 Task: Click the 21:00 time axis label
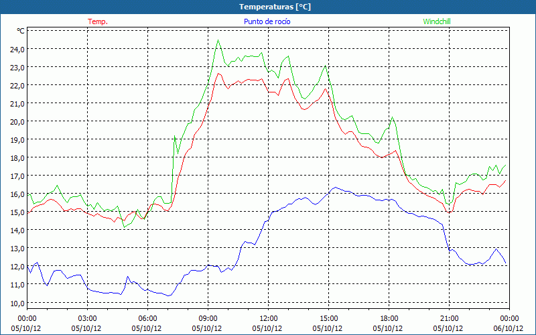449,319
